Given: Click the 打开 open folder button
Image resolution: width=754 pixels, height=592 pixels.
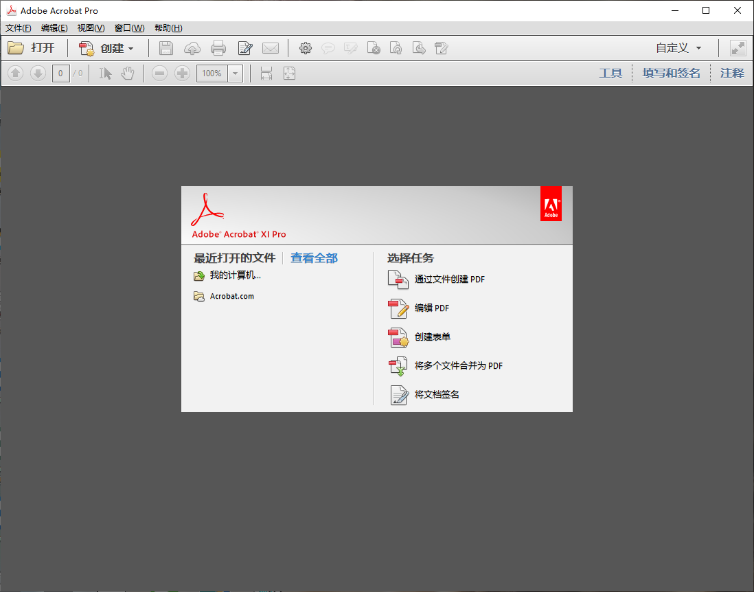Looking at the screenshot, I should point(32,48).
